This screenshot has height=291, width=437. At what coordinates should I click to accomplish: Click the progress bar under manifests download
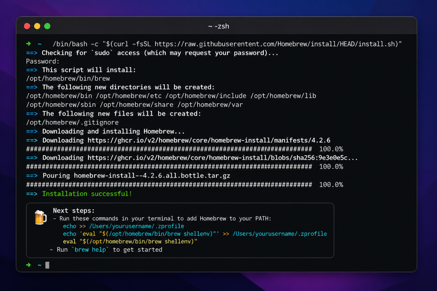(x=169, y=149)
